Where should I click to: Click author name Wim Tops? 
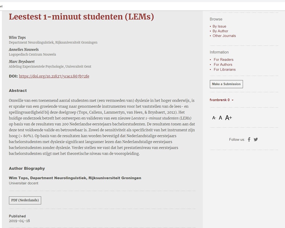click(17, 37)
